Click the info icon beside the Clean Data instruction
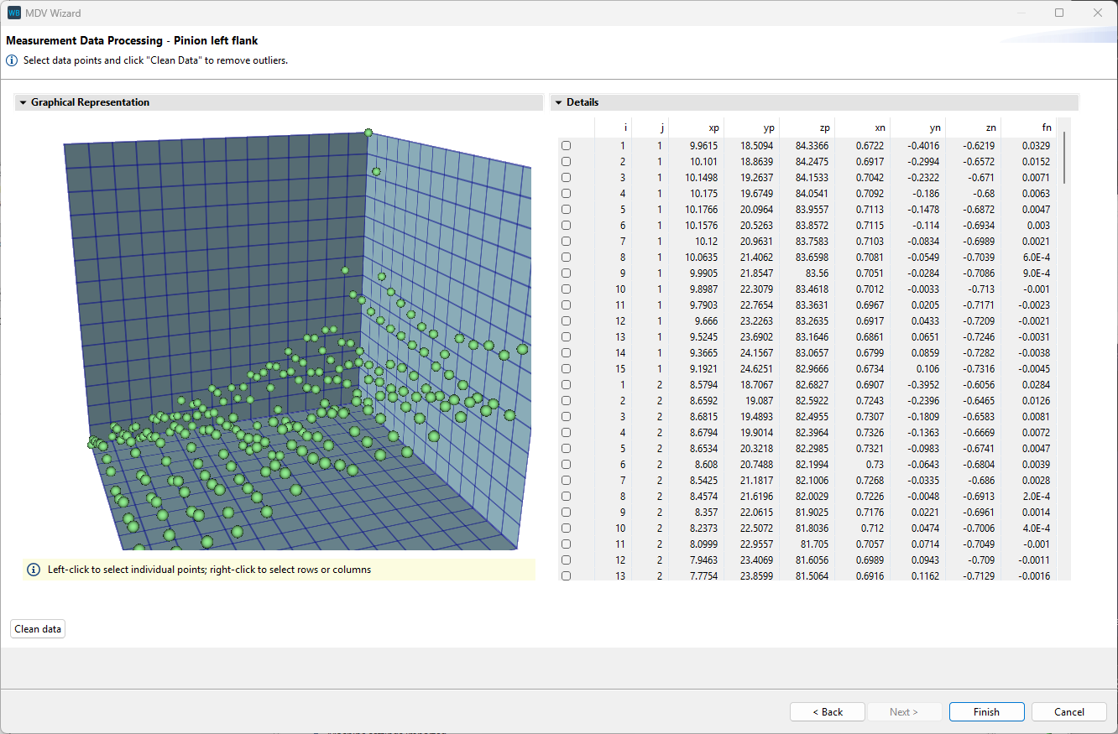1118x734 pixels. 12,60
